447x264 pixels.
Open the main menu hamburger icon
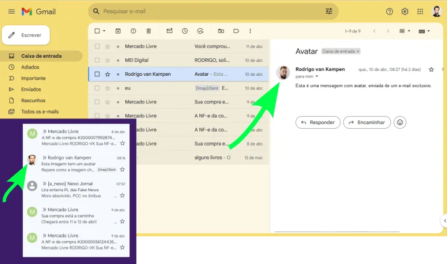[11, 11]
